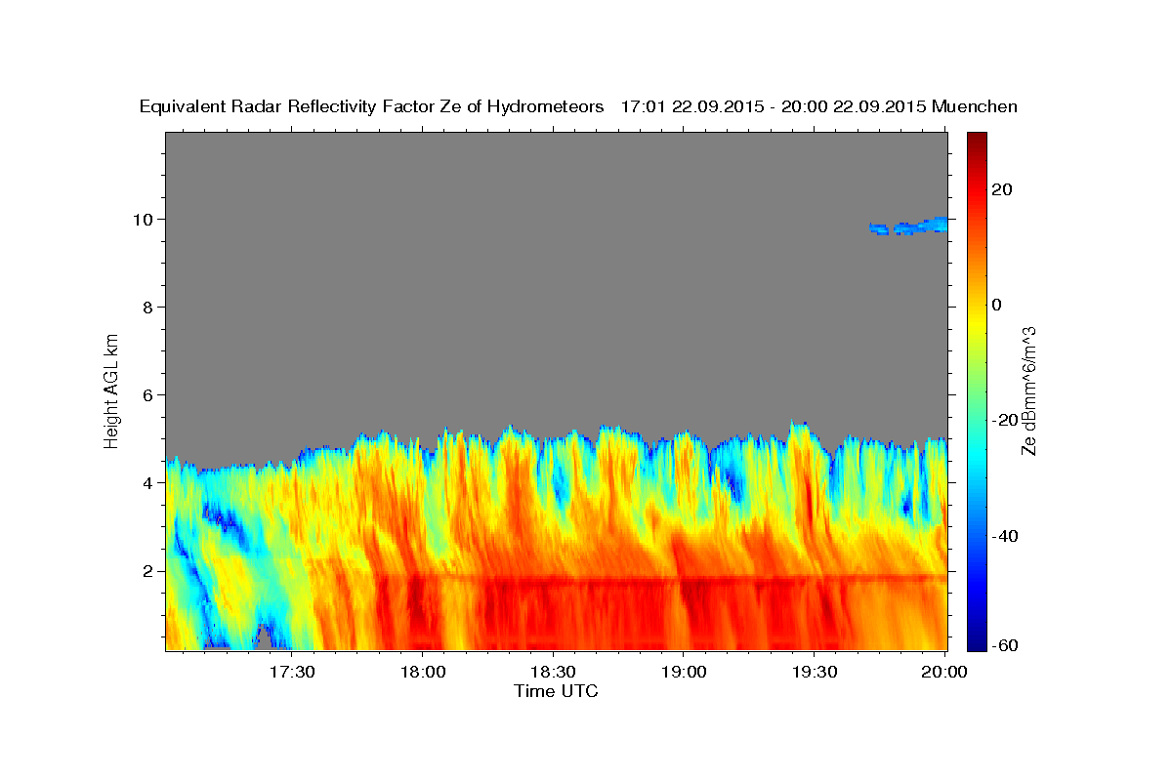
Task: Click the gray no-data gap at ground near 17:25
Action: pos(264,639)
